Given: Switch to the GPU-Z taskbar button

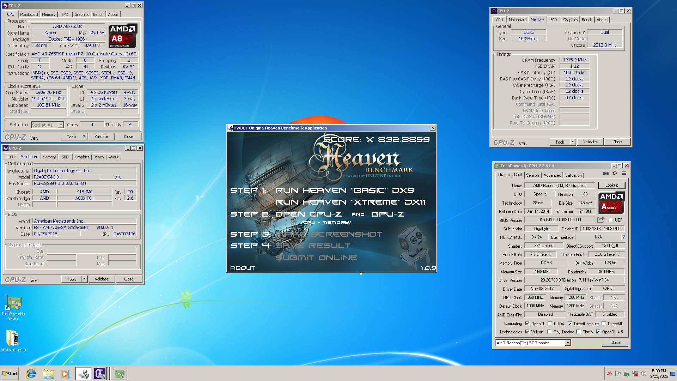Looking at the screenshot, I should pyautogui.click(x=119, y=374).
